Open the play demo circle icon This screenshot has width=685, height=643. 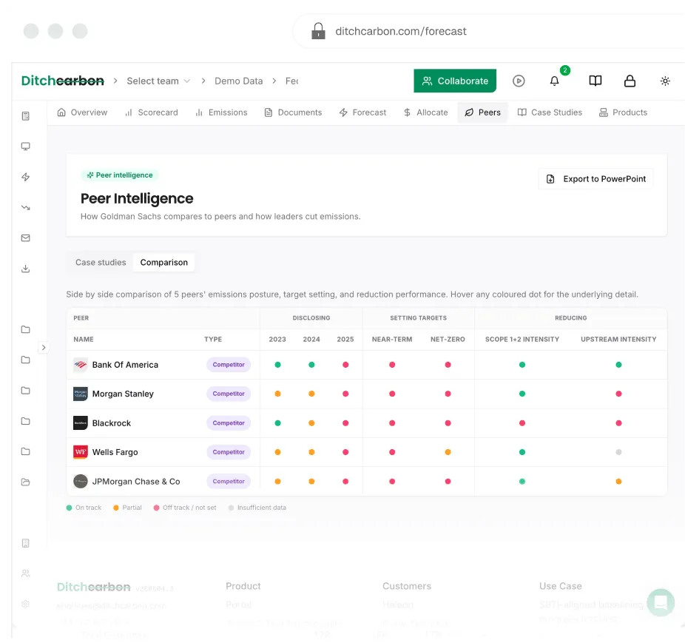pyautogui.click(x=519, y=81)
